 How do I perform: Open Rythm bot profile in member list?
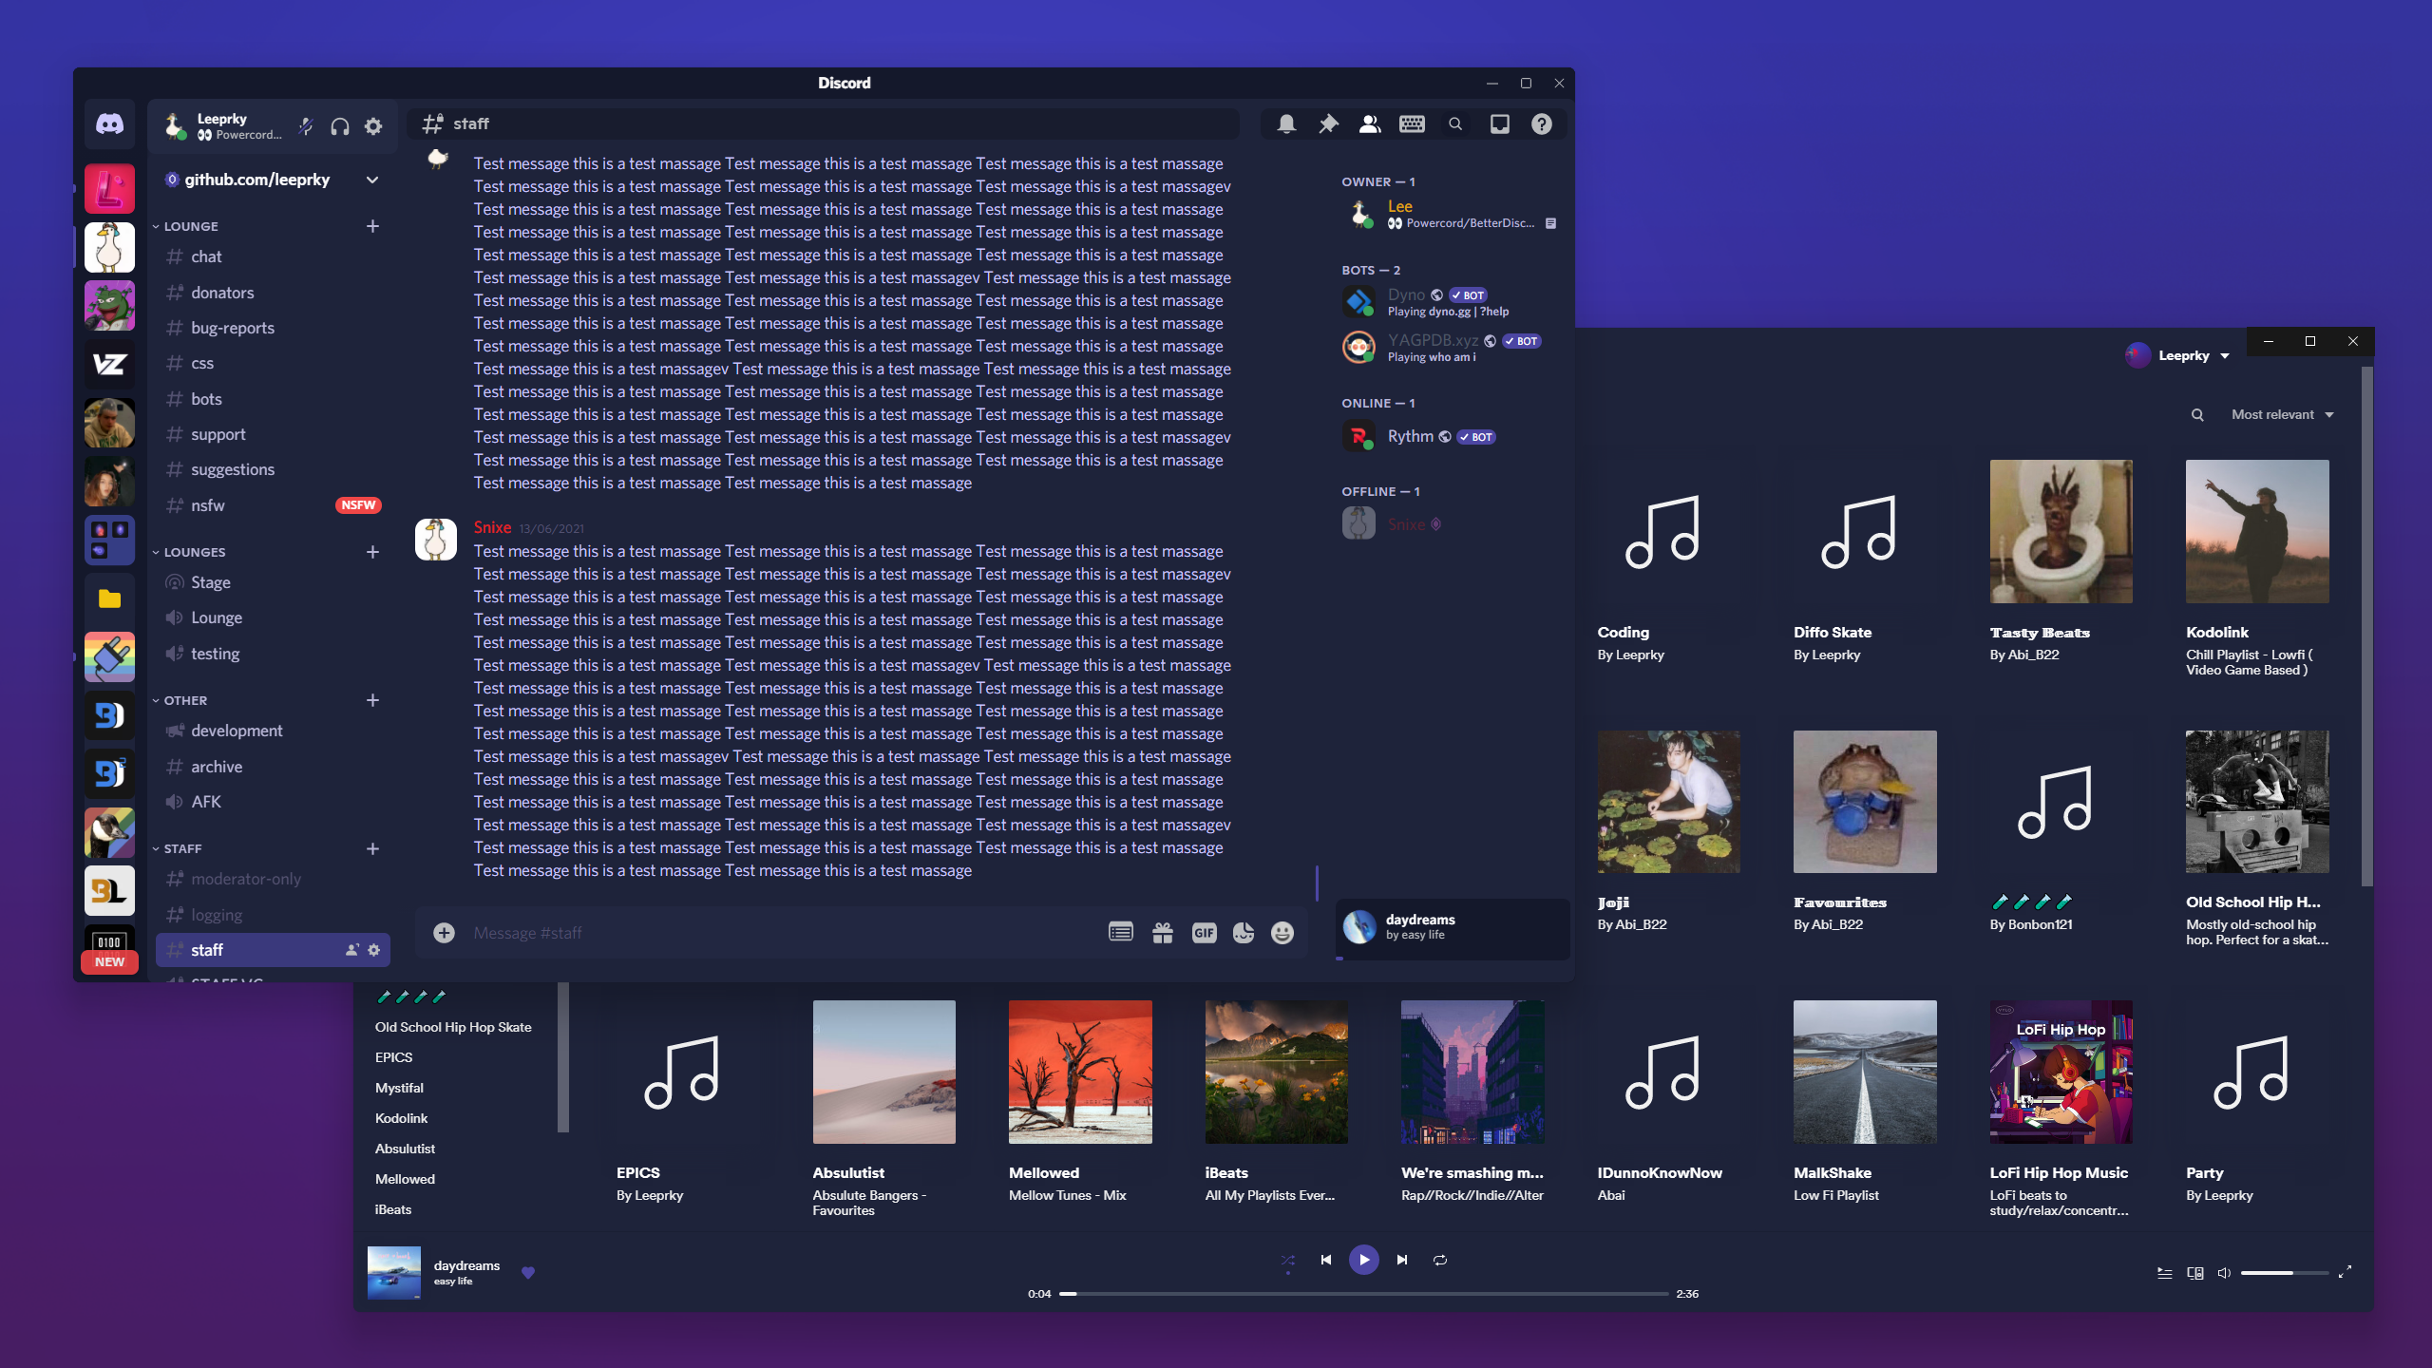[1450, 436]
